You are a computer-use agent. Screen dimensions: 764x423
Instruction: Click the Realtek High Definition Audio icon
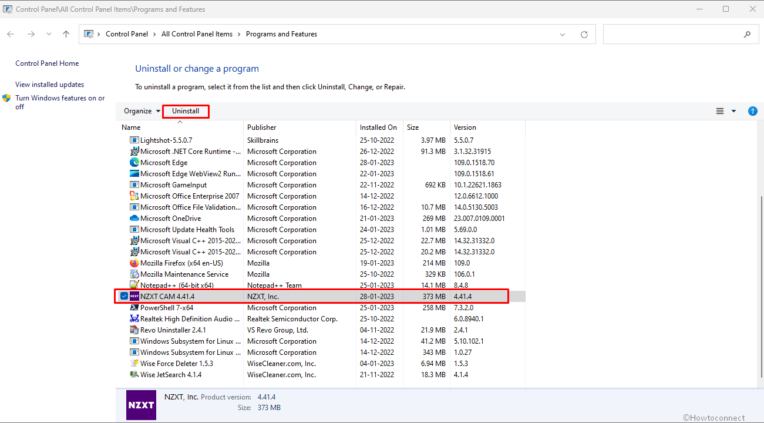(134, 319)
